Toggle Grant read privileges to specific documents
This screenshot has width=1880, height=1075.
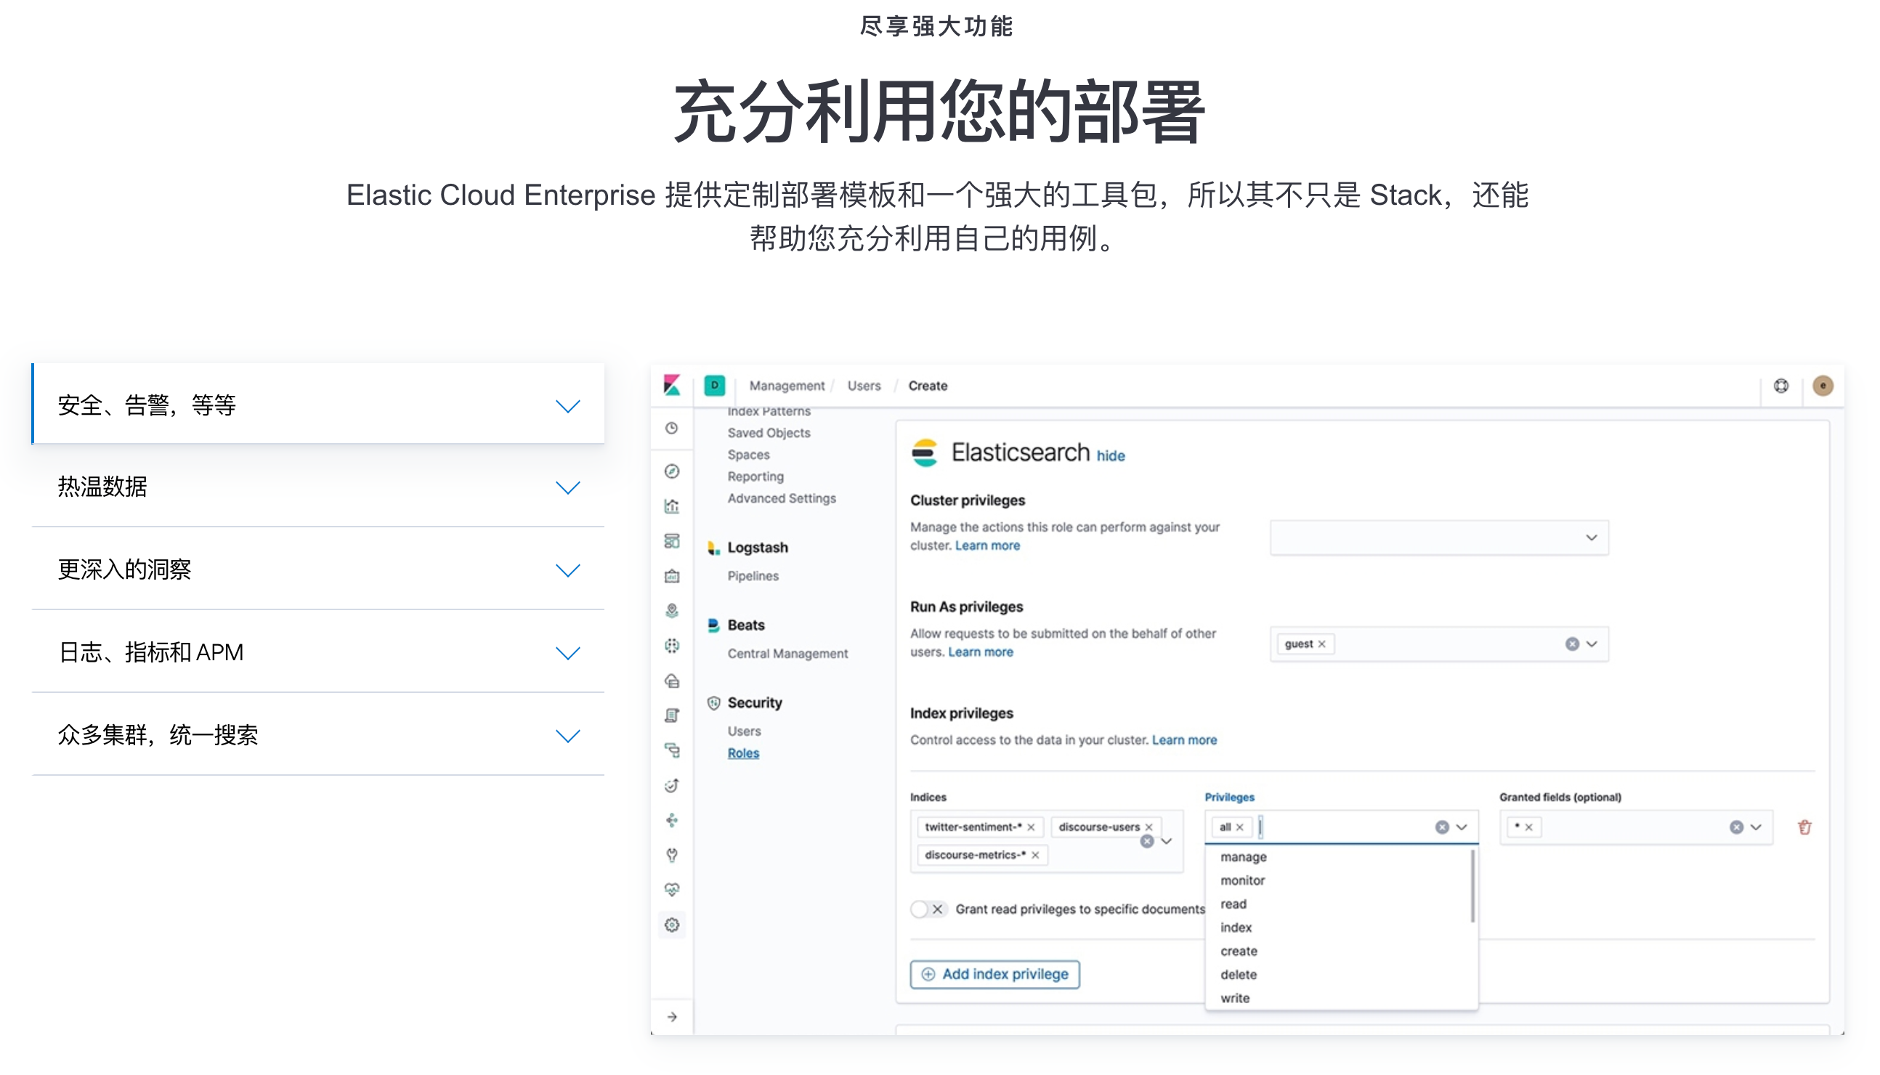click(928, 909)
